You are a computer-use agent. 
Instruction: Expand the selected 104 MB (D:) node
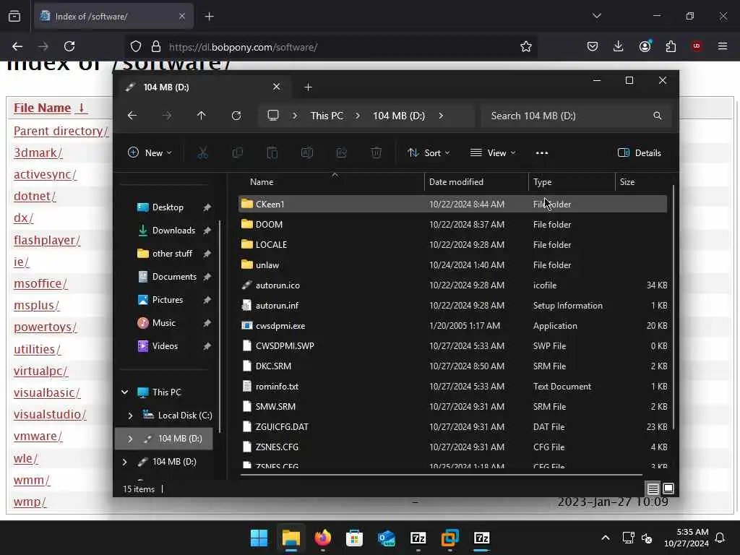[x=130, y=439]
